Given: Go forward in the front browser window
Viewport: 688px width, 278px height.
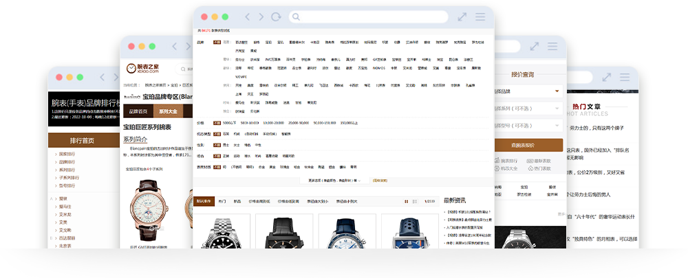Looking at the screenshot, I should pos(261,16).
